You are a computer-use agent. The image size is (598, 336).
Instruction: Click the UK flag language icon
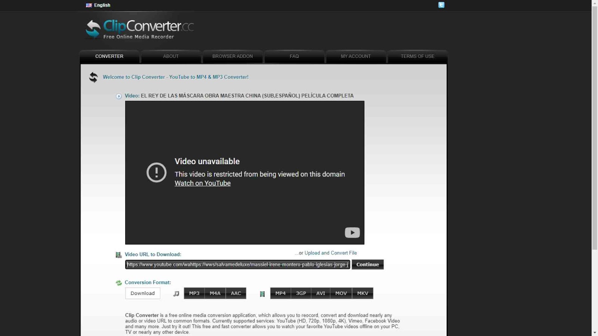coord(89,5)
